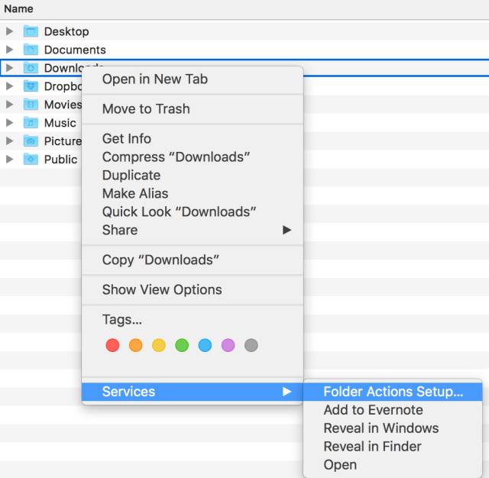
Task: Apply the gray tag color
Action: click(x=251, y=345)
